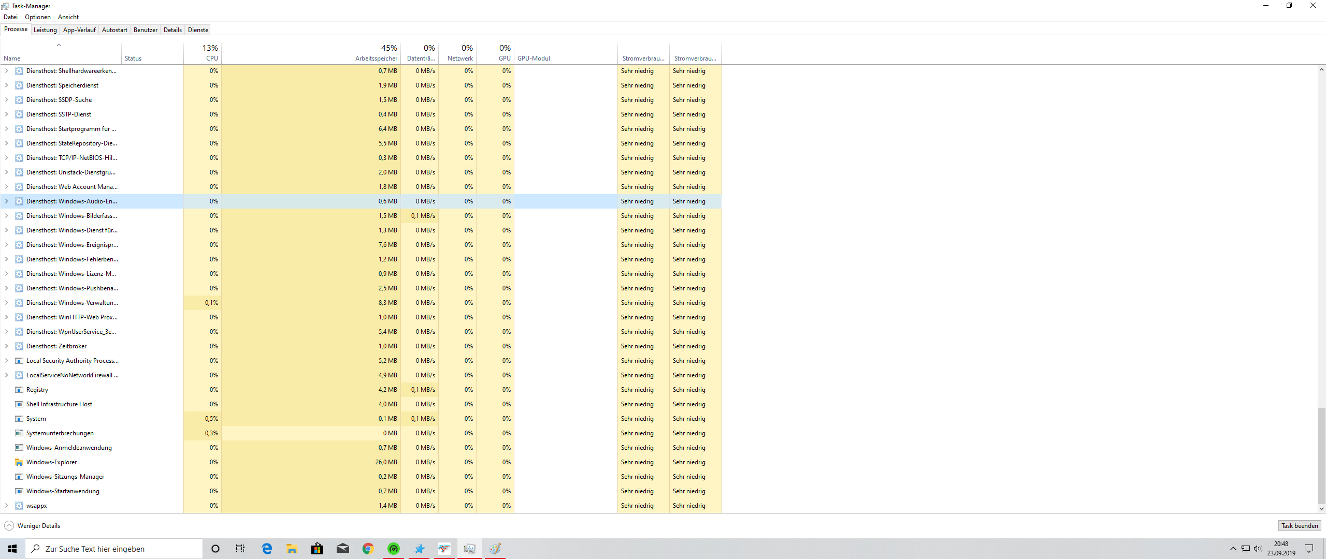1326x559 pixels.
Task: Click the gear icon beside Diensthost: Zeitbroker
Action: tap(19, 346)
